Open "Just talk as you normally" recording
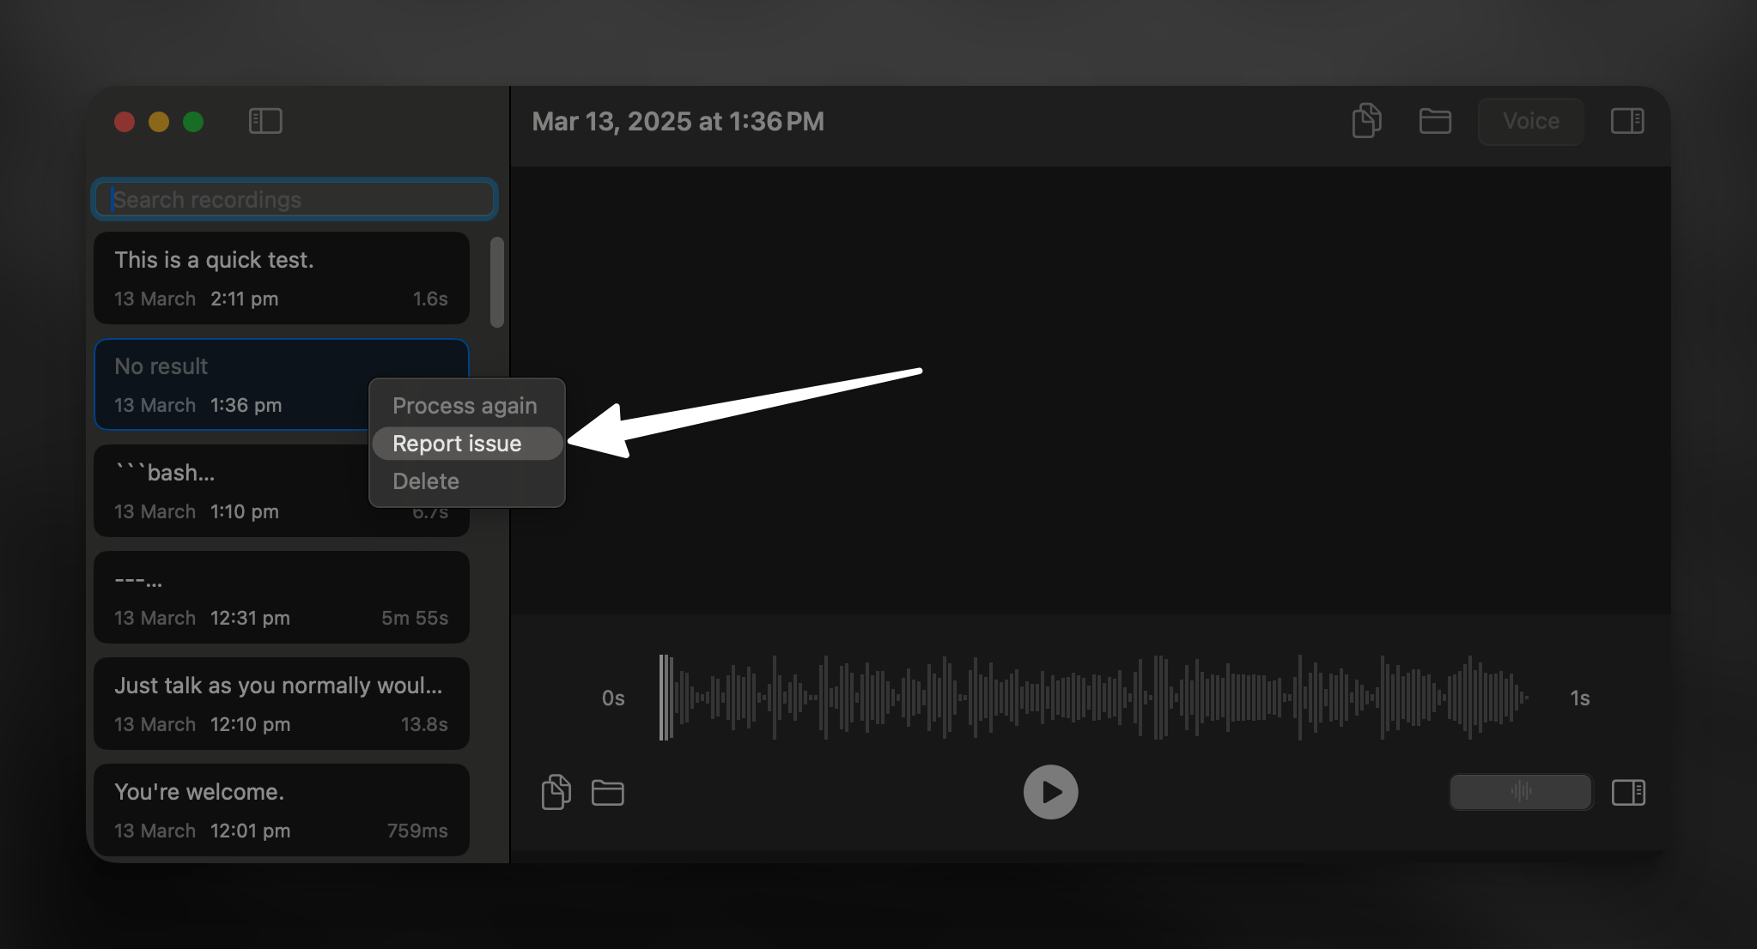The image size is (1757, 949). coord(282,704)
